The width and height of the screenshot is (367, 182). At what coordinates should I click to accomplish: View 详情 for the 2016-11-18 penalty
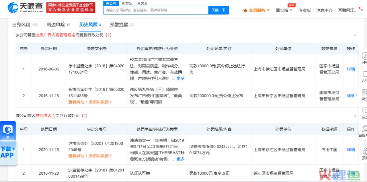click(351, 96)
